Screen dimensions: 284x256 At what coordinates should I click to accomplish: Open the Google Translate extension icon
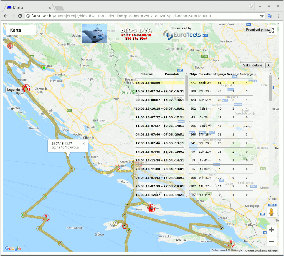[270, 16]
